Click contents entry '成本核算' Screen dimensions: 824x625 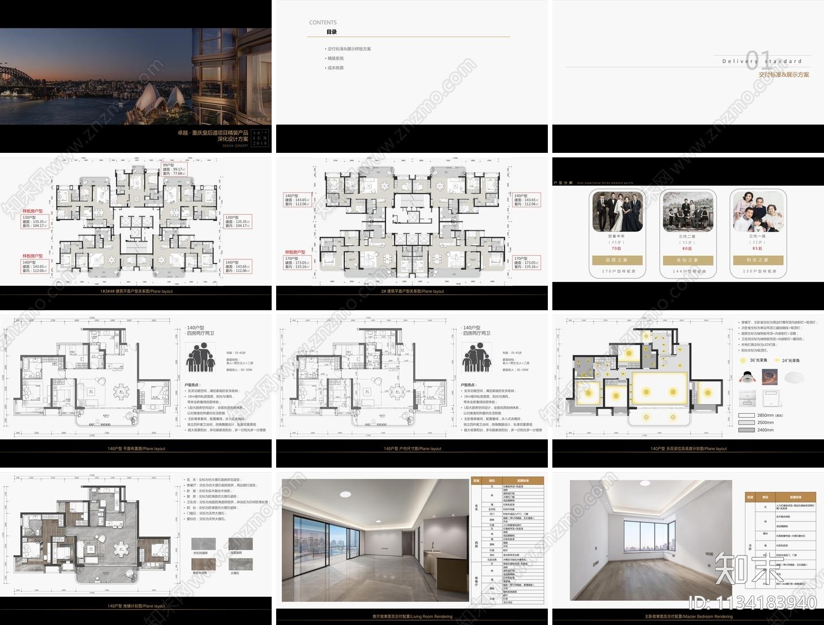point(336,68)
